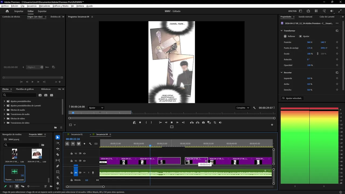Open the Ajustar zoom dropdown

pyautogui.click(x=96, y=108)
